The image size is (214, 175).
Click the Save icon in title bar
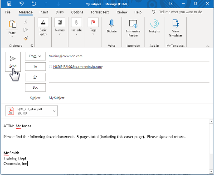point(9,4)
